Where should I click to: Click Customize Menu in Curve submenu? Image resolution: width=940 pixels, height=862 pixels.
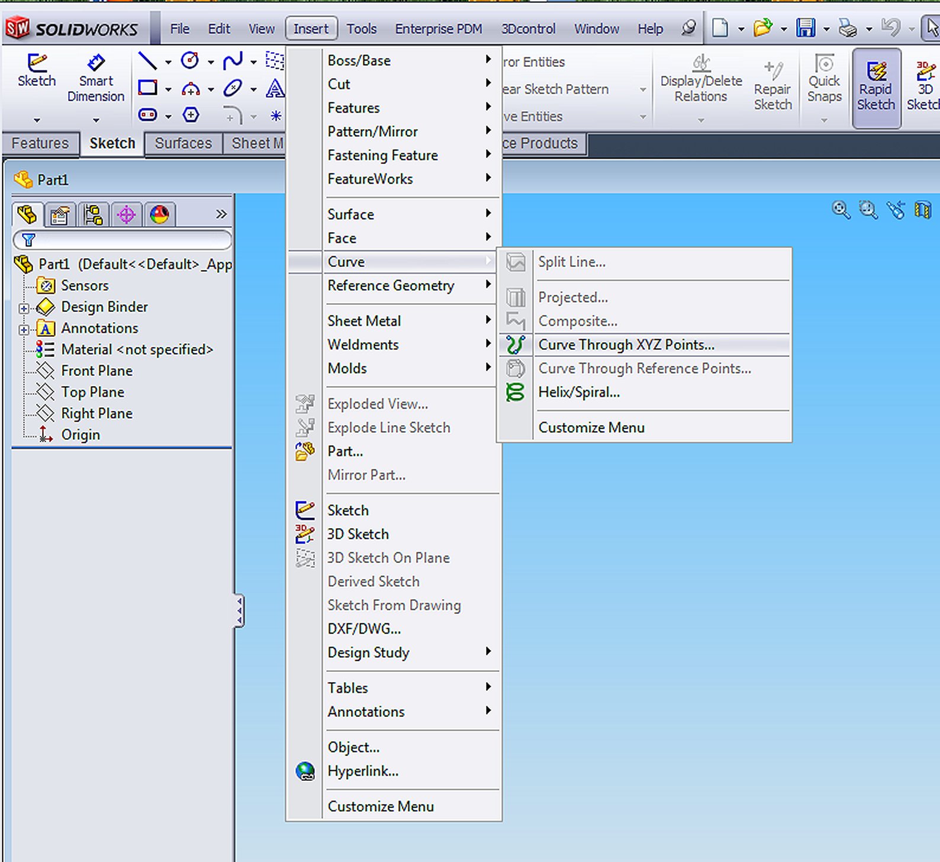tap(644, 427)
